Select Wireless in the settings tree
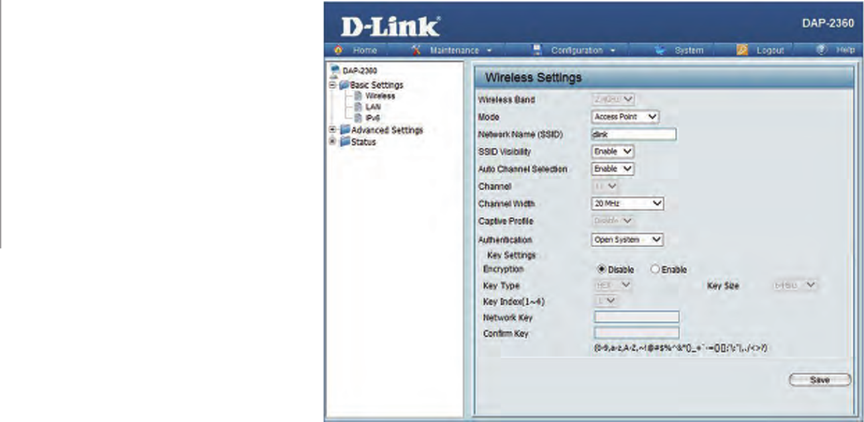 (x=379, y=96)
